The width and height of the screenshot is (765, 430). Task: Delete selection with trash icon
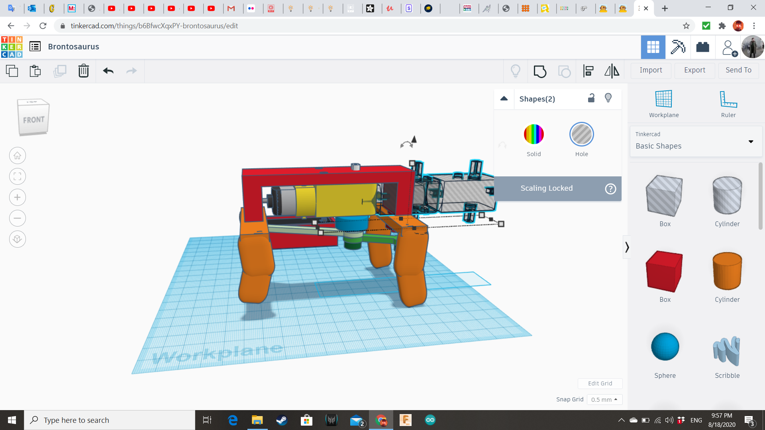[x=83, y=71]
